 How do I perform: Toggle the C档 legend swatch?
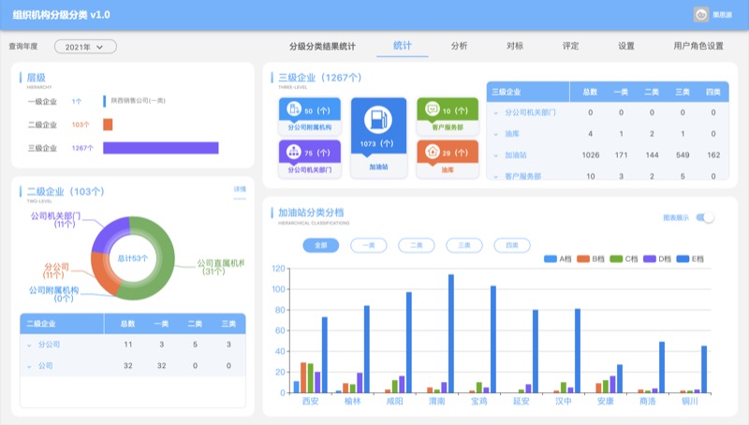pos(616,258)
